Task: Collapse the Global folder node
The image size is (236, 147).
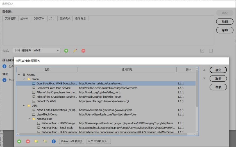Action: pos(24,79)
